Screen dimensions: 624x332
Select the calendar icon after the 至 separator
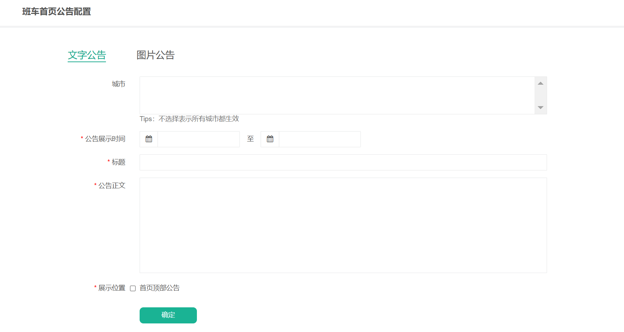(270, 139)
